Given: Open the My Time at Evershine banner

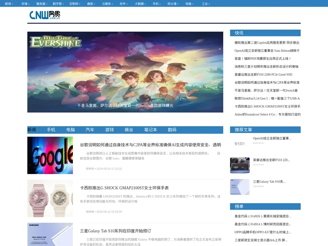Looking at the screenshot, I should click(x=125, y=72).
